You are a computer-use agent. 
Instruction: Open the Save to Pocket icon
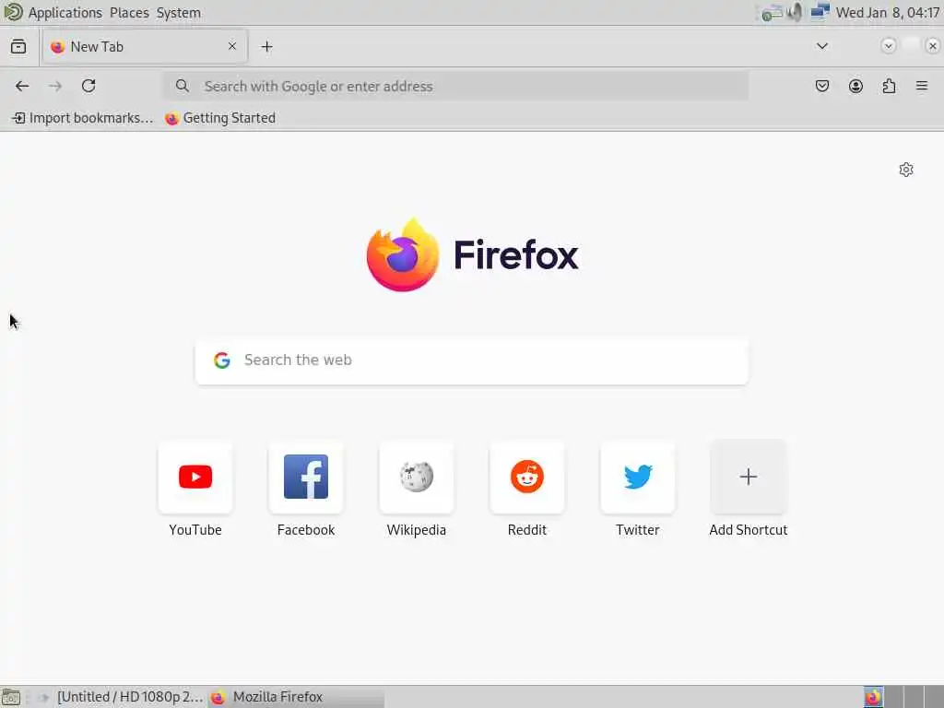[821, 86]
